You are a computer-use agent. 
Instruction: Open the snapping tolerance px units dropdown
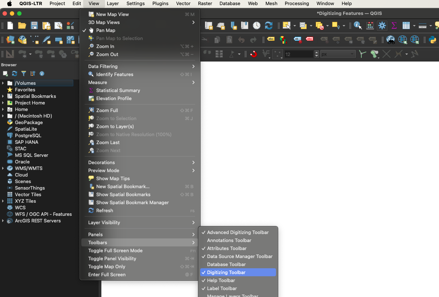338,54
